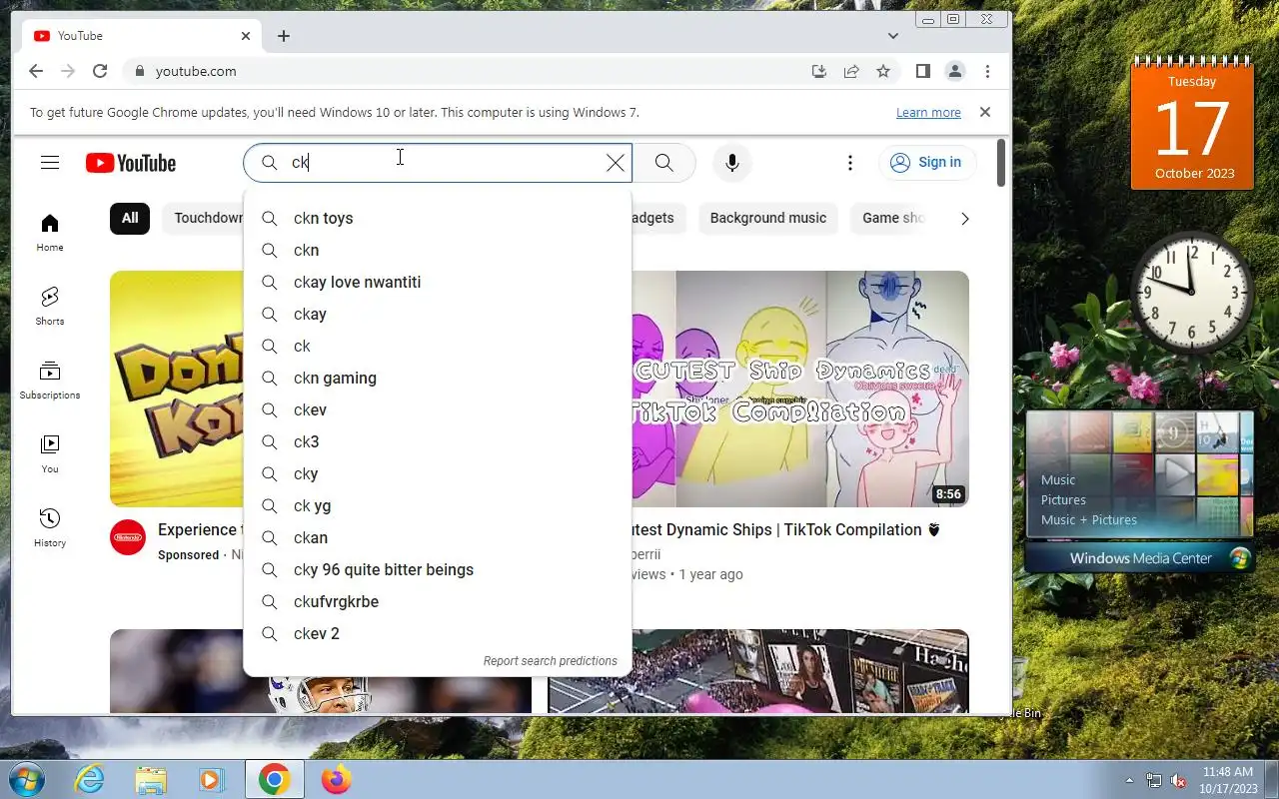Show next category chips with the arrow
The image size is (1279, 799).
964,219
